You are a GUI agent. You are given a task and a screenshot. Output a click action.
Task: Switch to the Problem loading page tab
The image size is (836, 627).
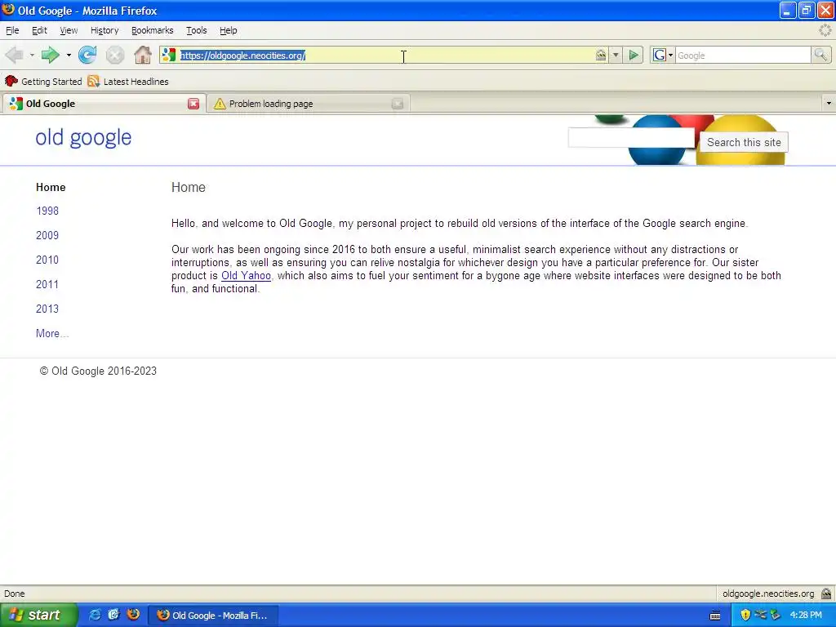308,104
